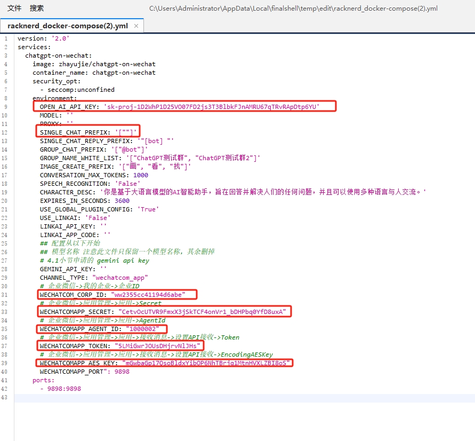Screen dimensions: 475x441
Task: Place the cursor on empty line 43
Action: point(244,398)
